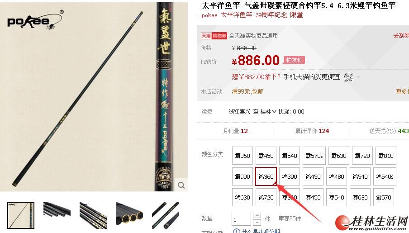Click the 钓友价 promotion tag
Screen dimensions: 409x233
tap(294, 60)
